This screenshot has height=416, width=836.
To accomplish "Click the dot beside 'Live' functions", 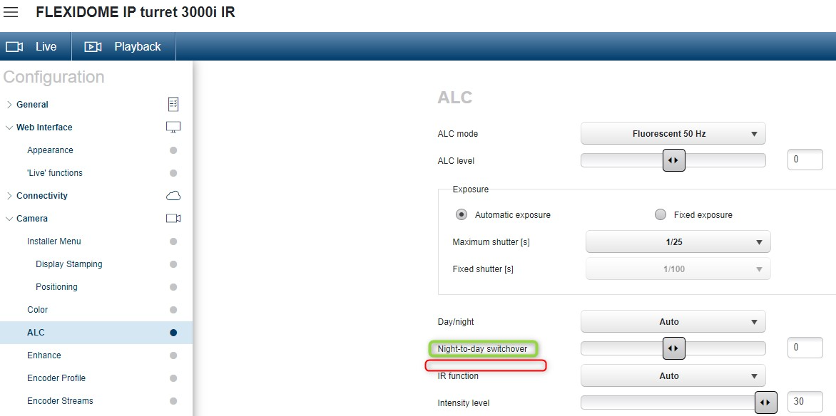I will click(173, 173).
